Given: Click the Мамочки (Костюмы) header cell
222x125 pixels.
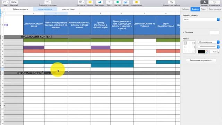Looking at the screenshot, I should click(x=79, y=25).
